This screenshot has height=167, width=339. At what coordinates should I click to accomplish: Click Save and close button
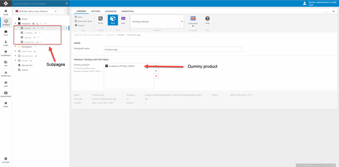[x=83, y=21]
